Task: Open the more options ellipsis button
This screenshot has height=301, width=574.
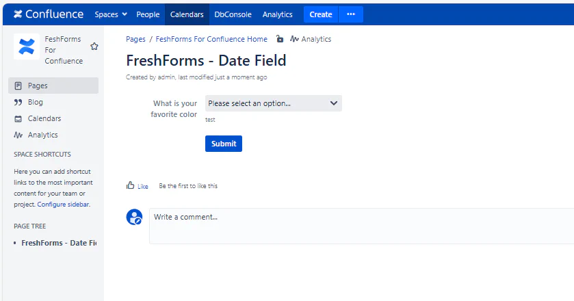Action: pos(351,14)
